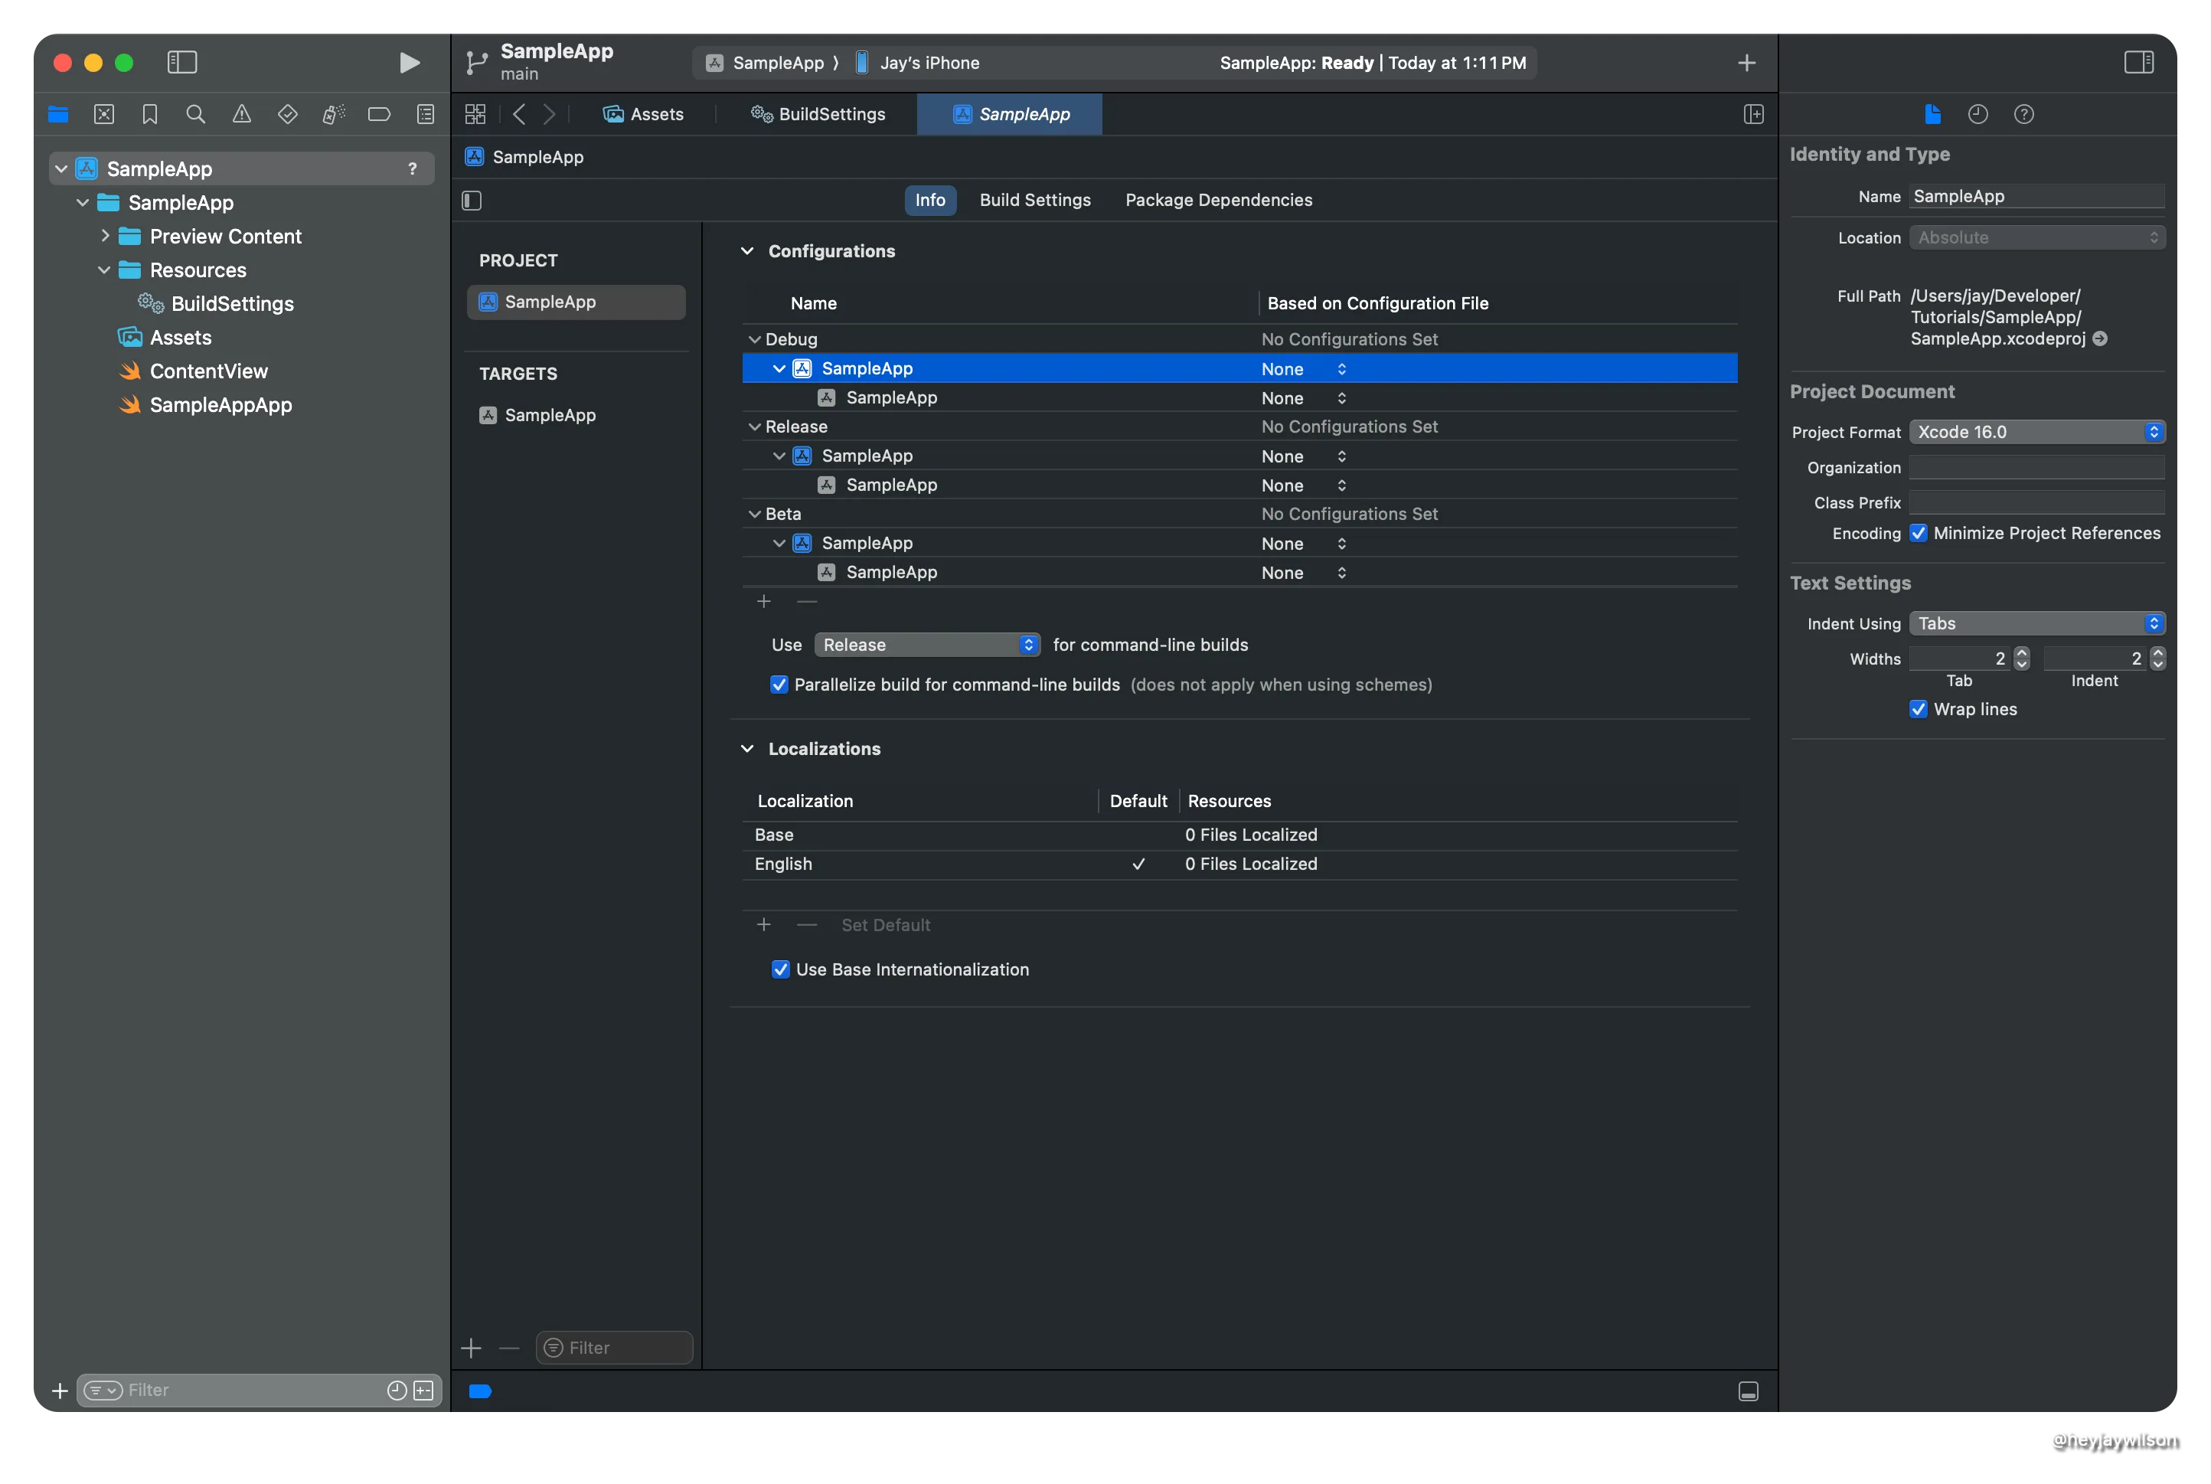Toggle source control status filter icon
The height and width of the screenshot is (1484, 2211).
click(424, 1391)
